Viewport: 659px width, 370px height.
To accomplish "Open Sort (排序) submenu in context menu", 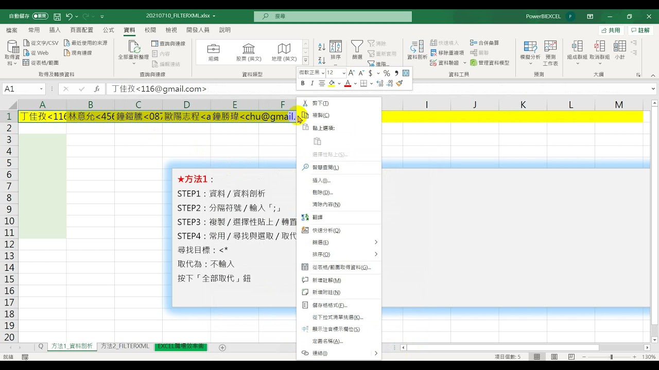I will tap(339, 254).
